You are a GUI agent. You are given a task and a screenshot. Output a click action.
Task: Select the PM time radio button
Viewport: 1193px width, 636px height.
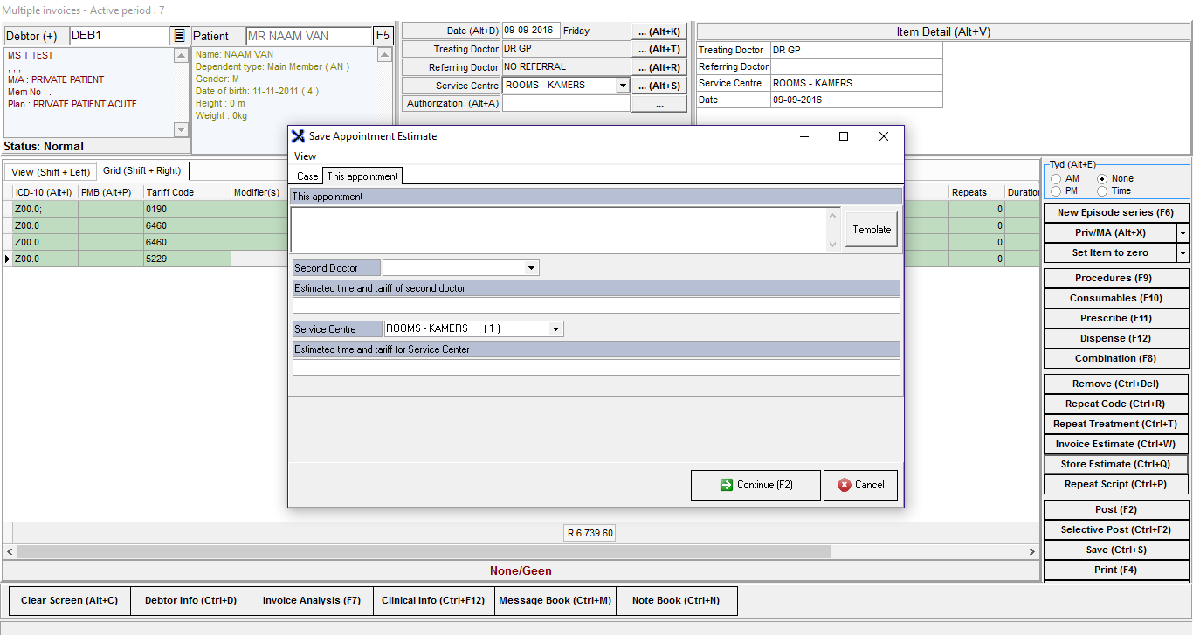1057,191
